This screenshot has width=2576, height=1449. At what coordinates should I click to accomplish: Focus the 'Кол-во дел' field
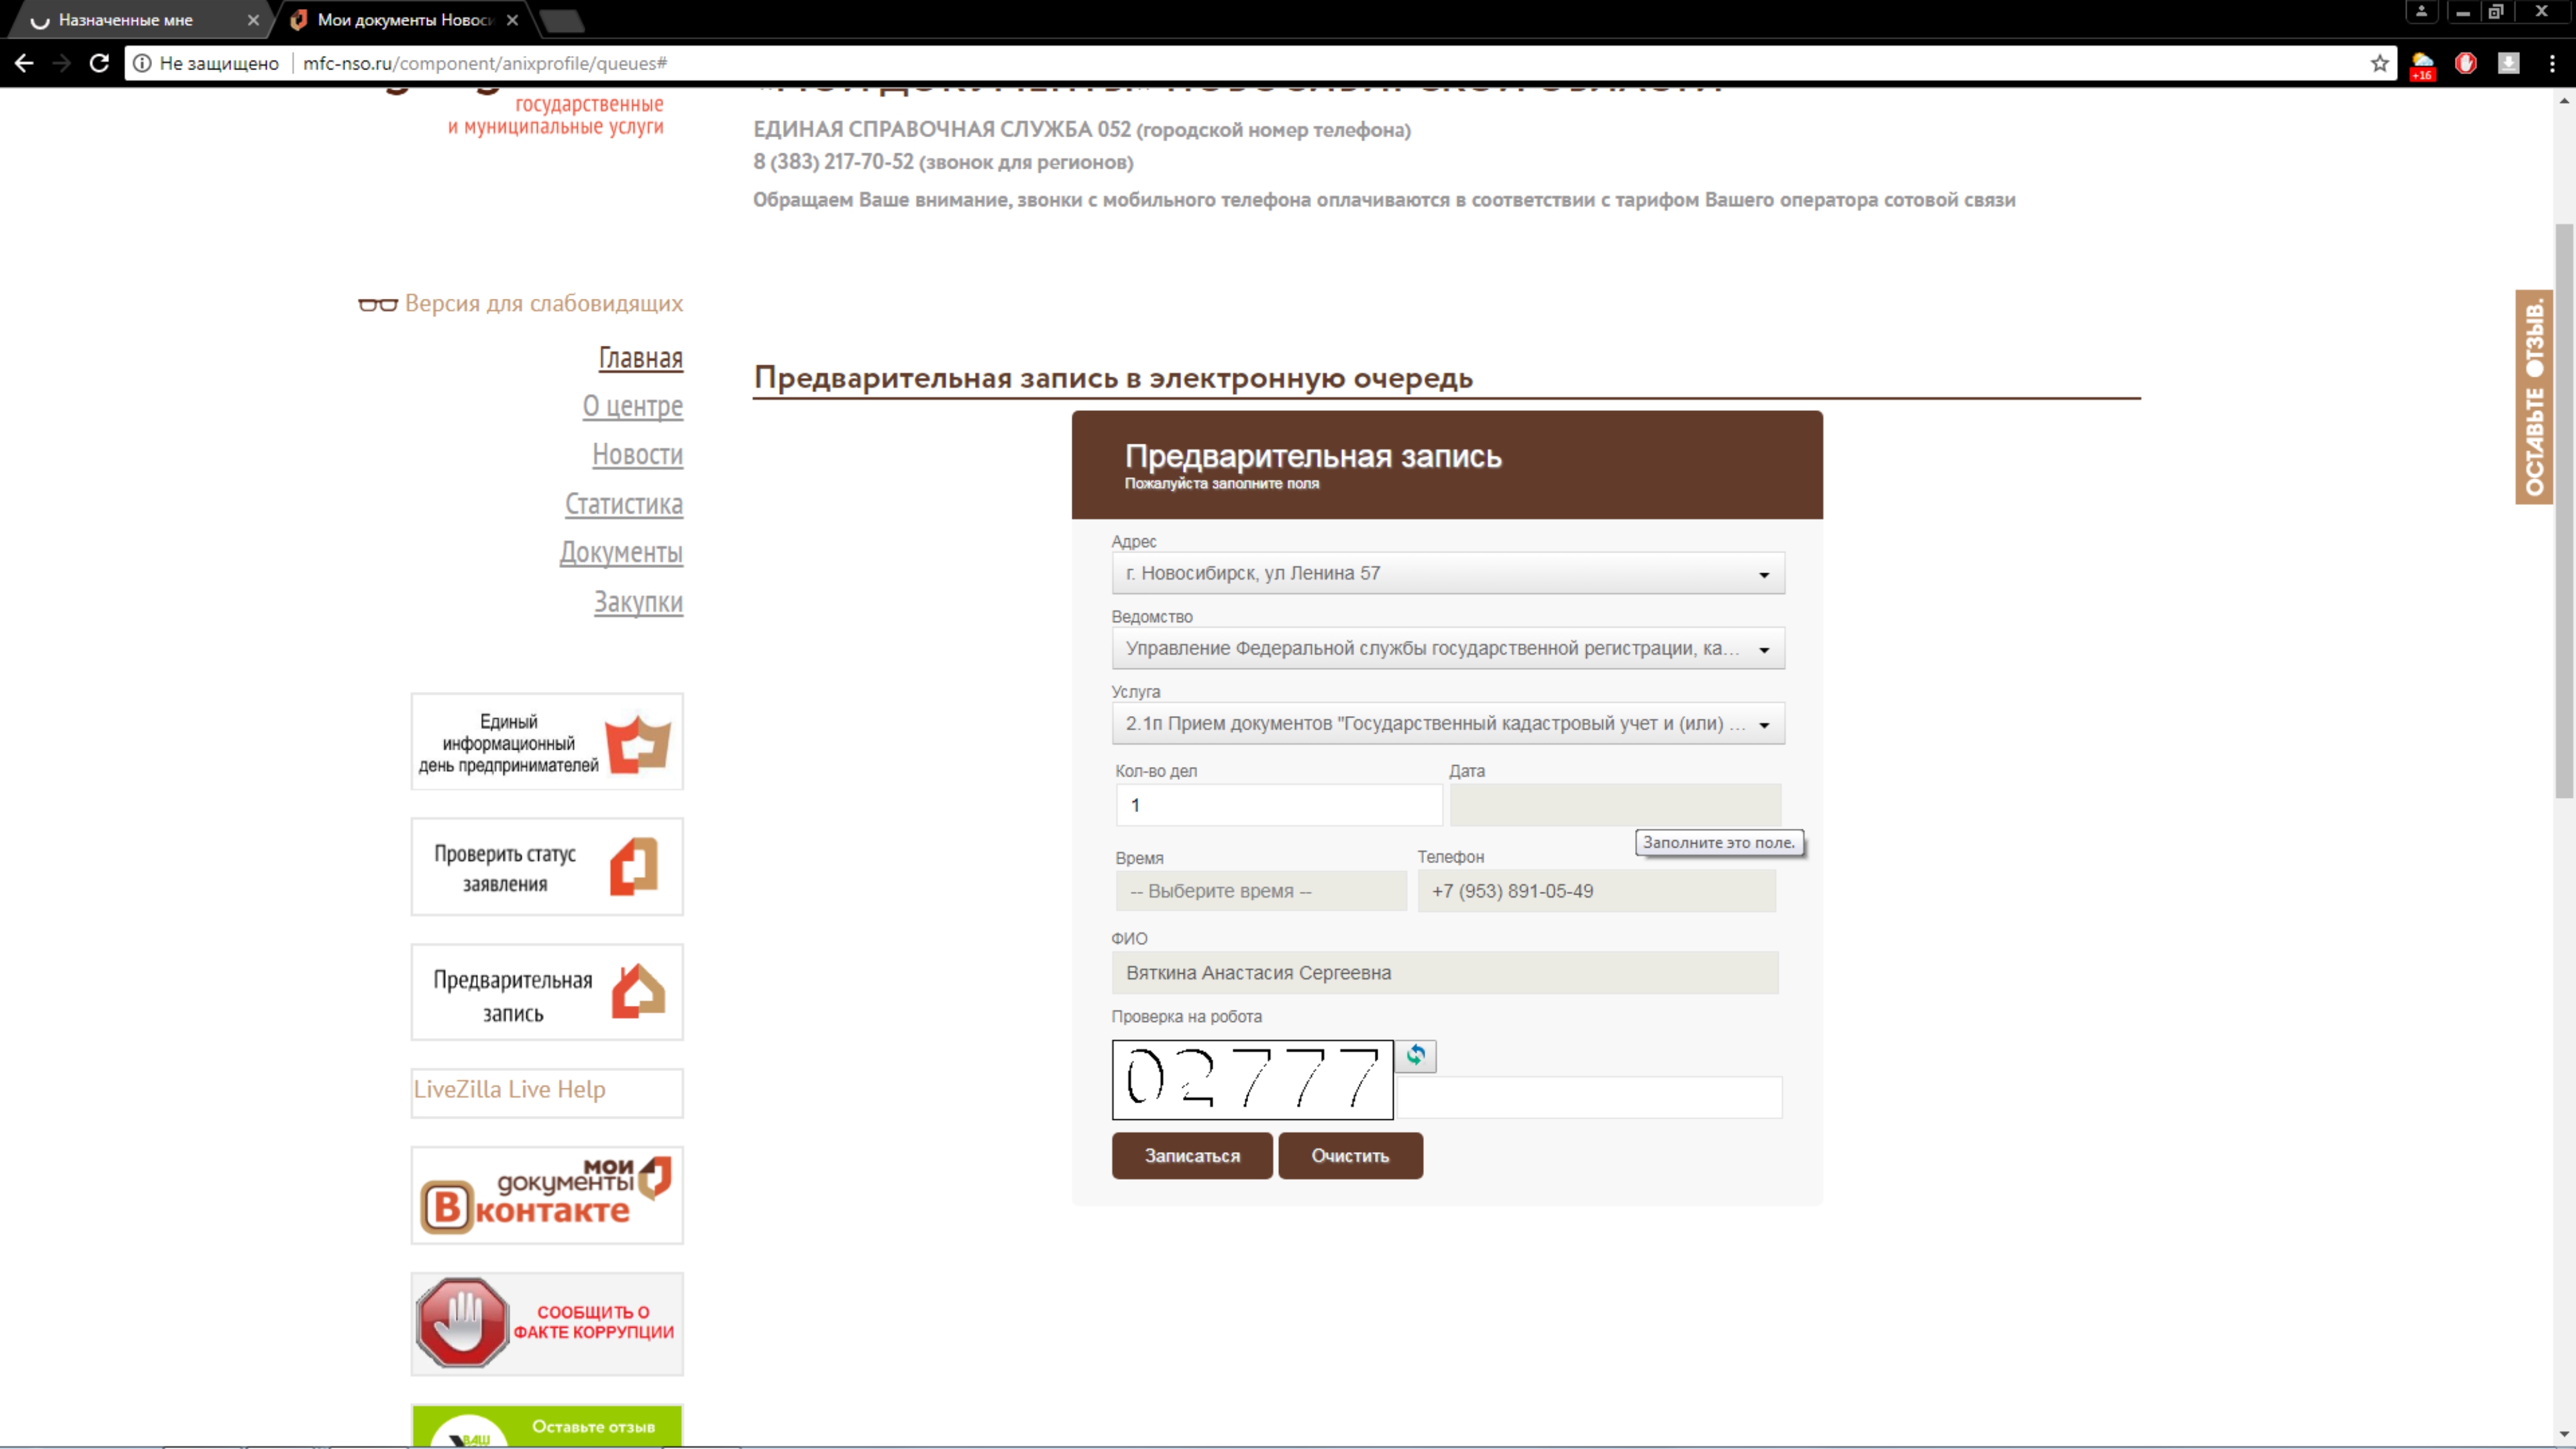[1279, 805]
